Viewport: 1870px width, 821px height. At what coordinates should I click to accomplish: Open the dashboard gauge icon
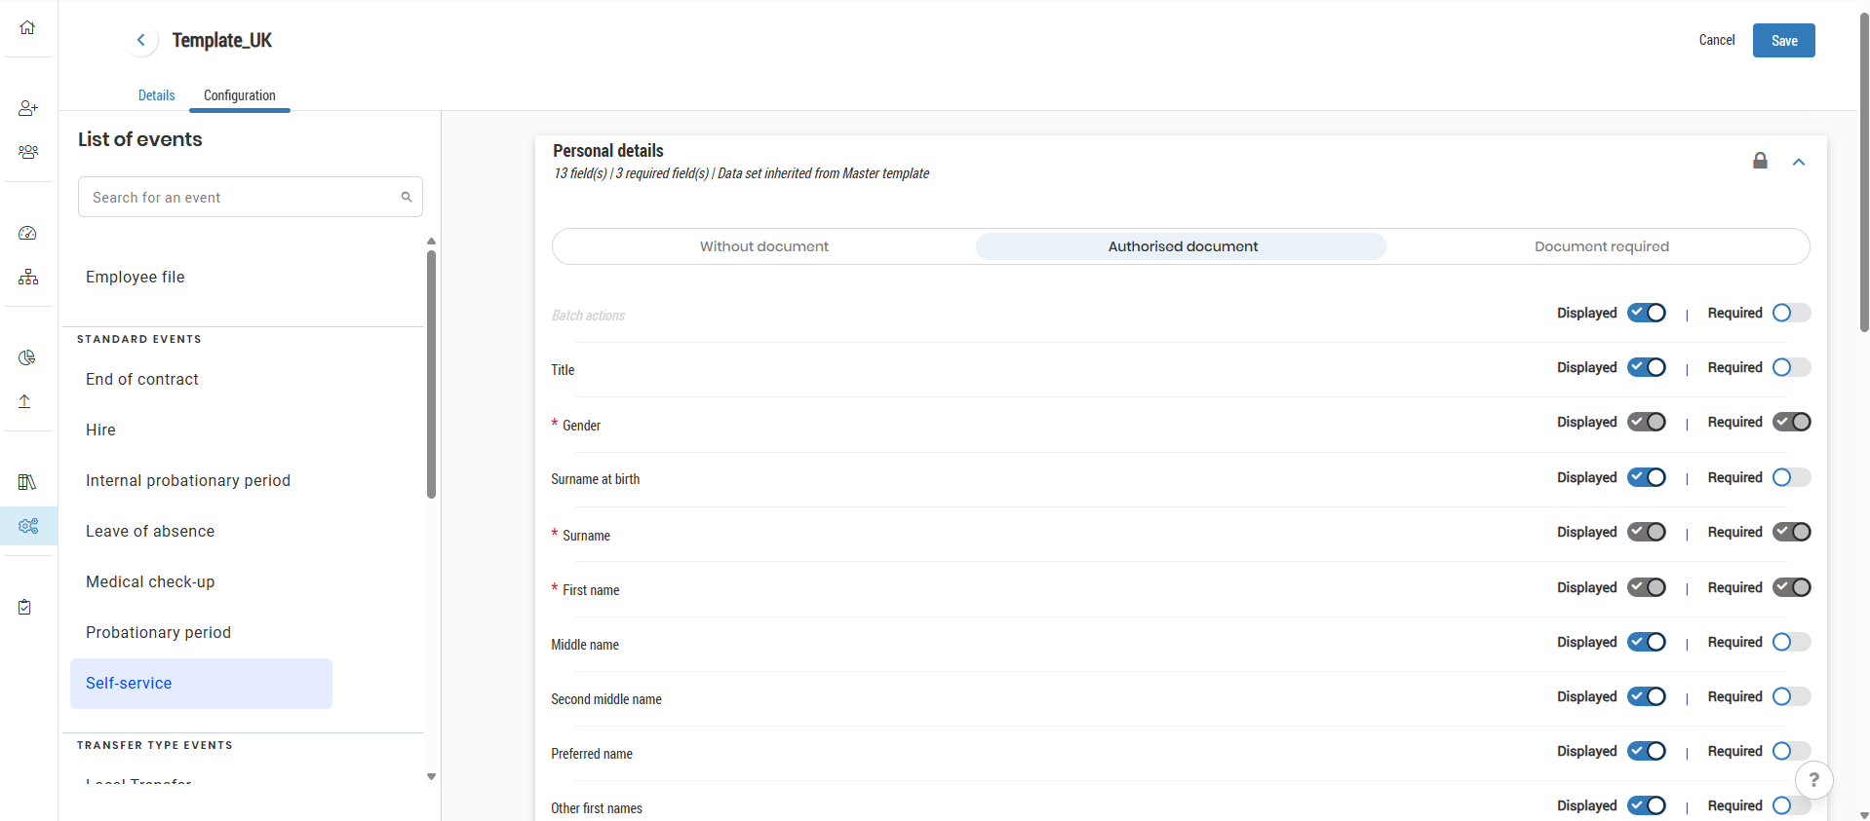[x=27, y=233]
